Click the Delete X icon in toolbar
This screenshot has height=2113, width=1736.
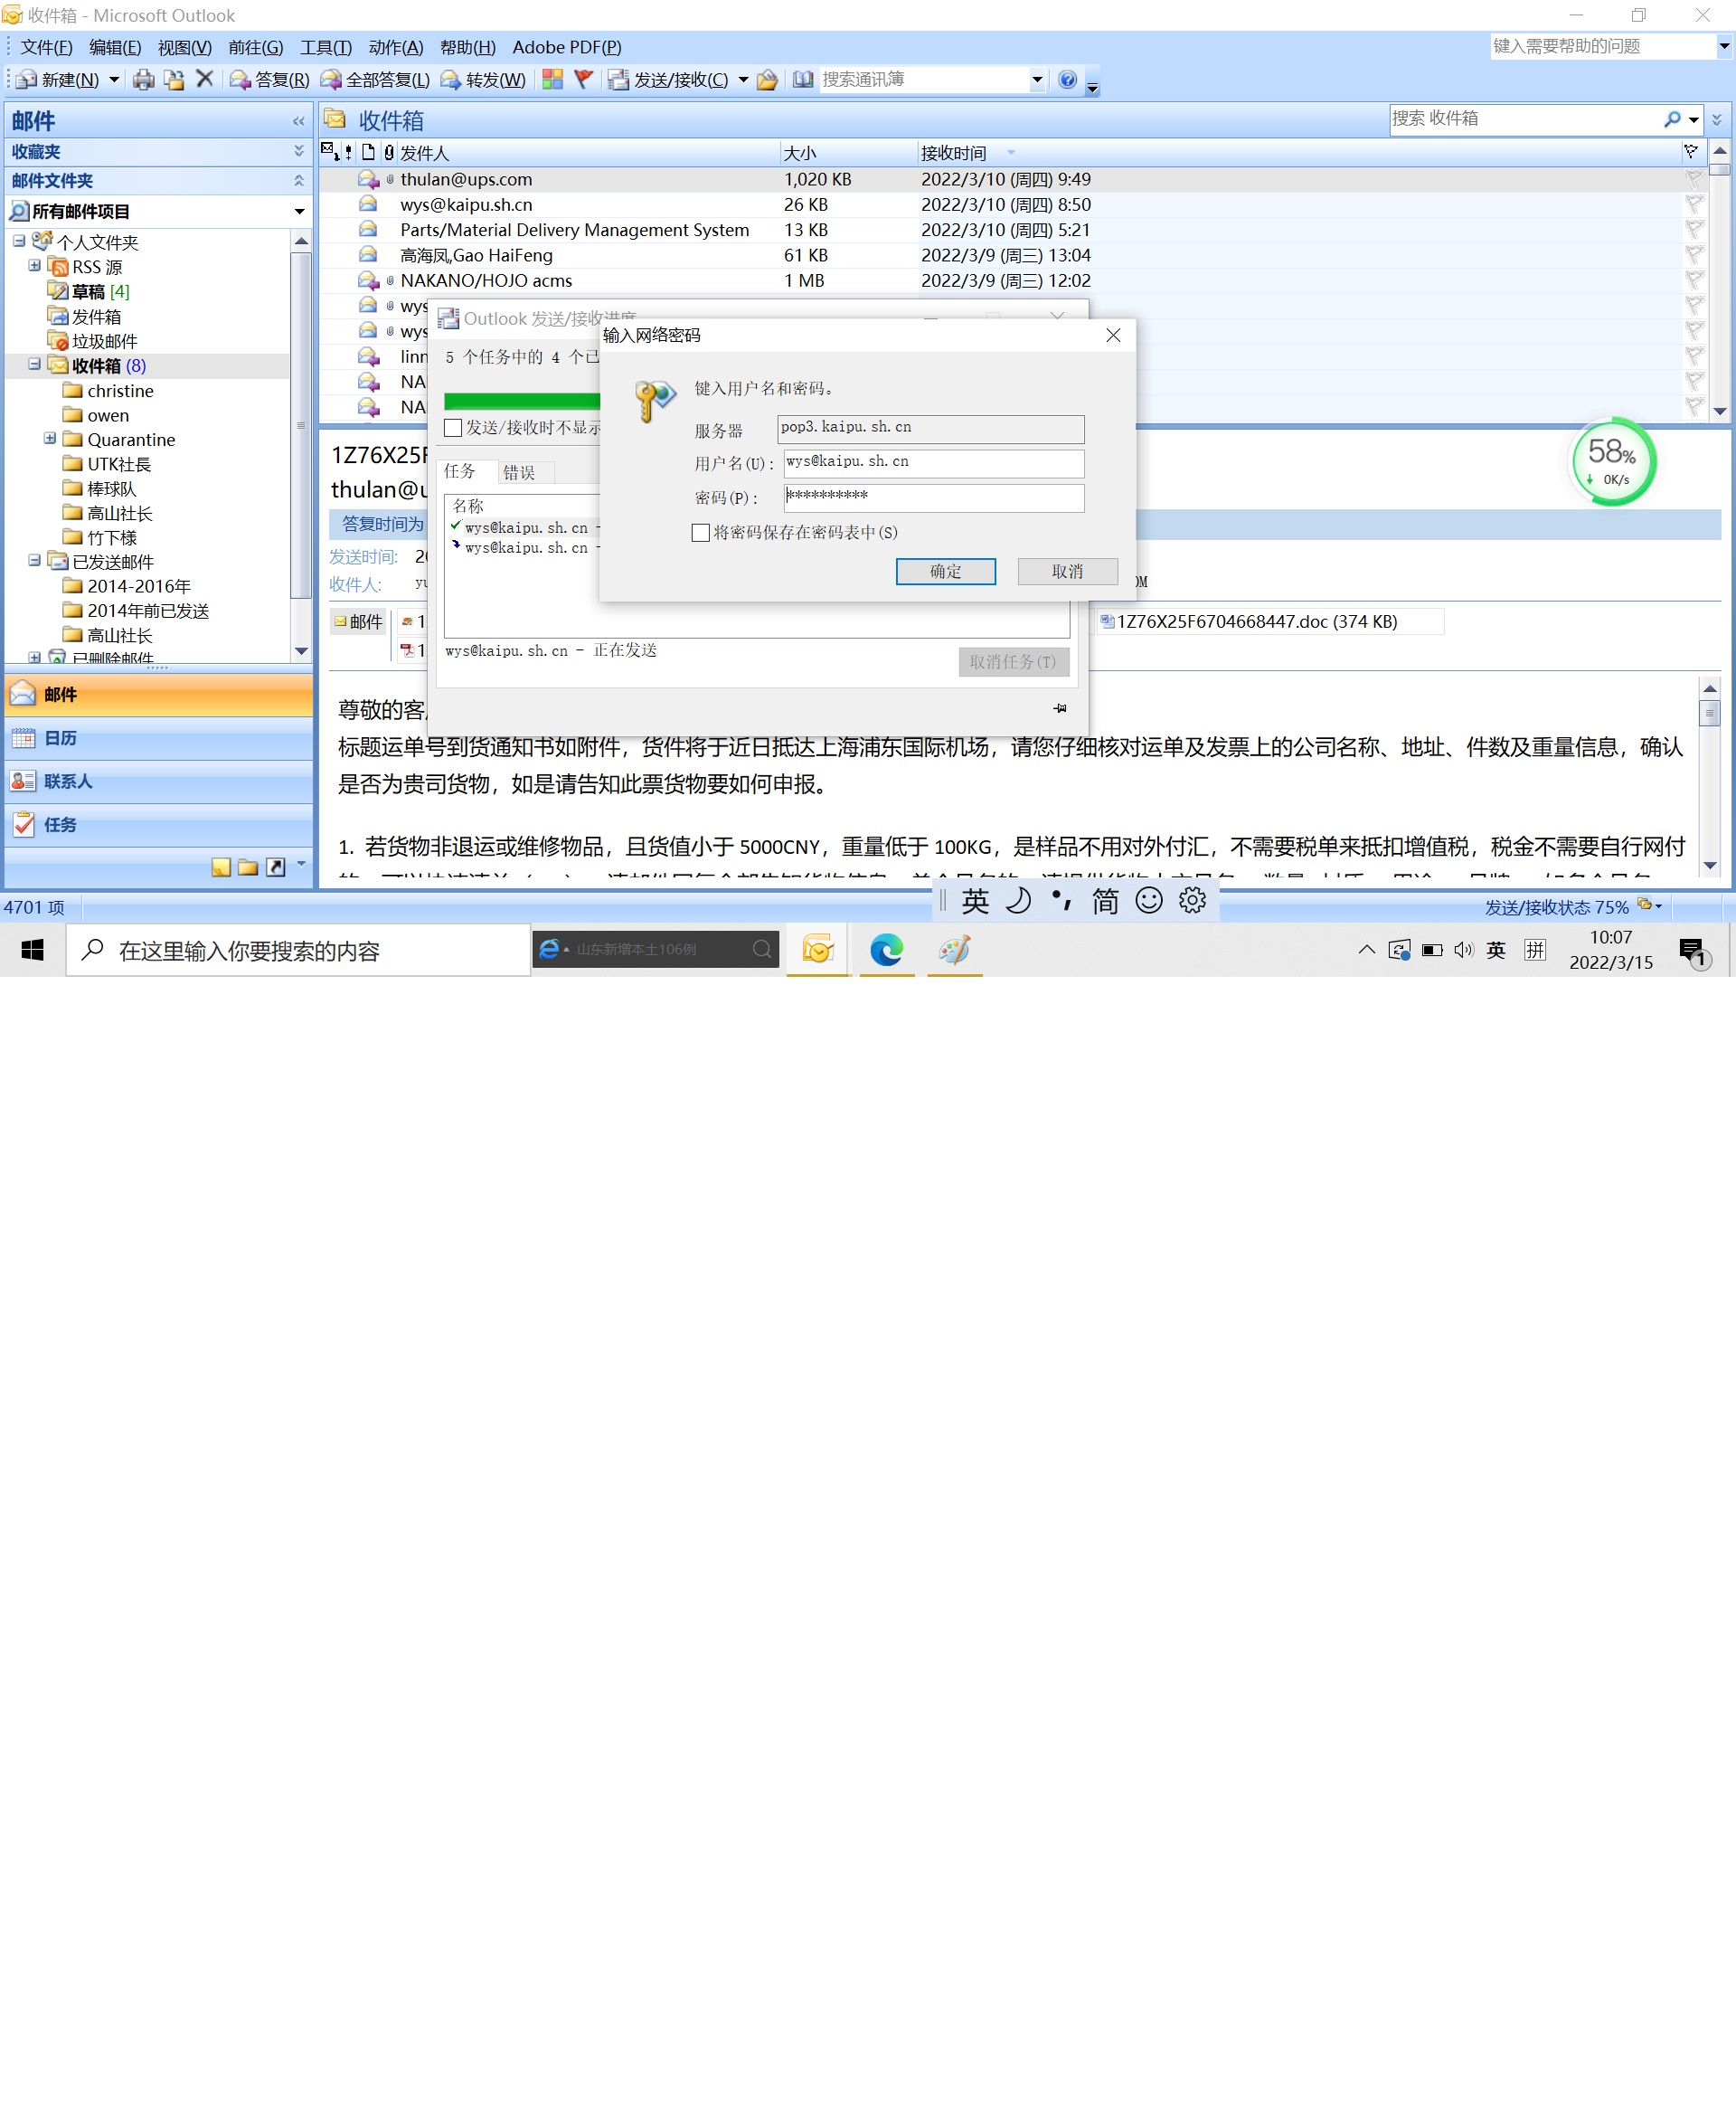click(x=205, y=79)
